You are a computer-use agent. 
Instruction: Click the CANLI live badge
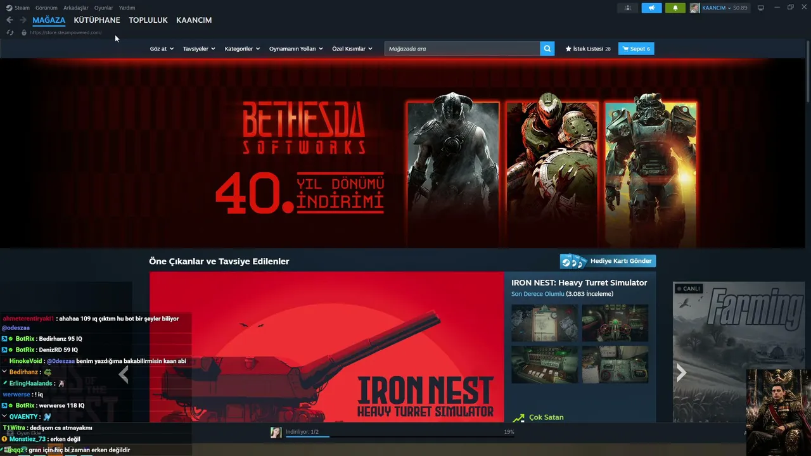click(689, 289)
